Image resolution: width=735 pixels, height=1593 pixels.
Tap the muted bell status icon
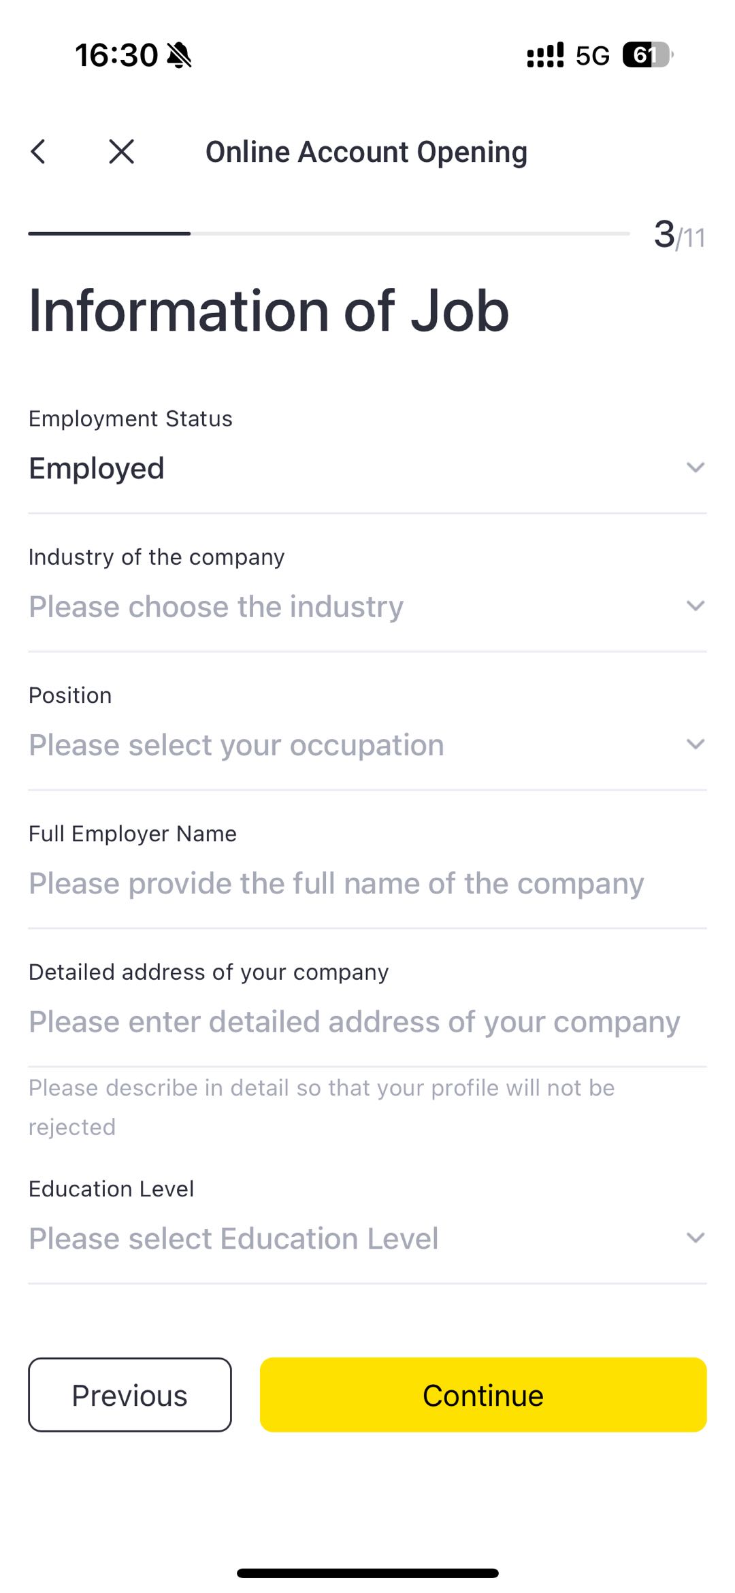tap(180, 55)
